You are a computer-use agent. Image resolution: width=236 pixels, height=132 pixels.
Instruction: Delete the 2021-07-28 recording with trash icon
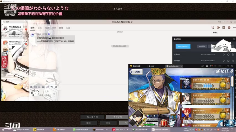tap(233, 55)
